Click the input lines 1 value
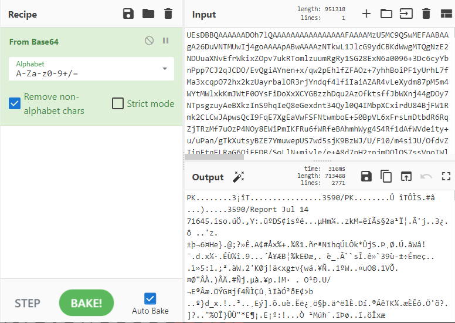Viewport: 455px width, 323px height. pyautogui.click(x=344, y=18)
